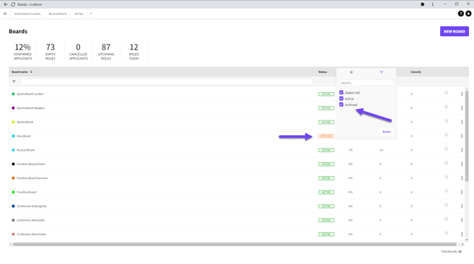
Task: Star the Sports Board row
Action: click(x=446, y=121)
